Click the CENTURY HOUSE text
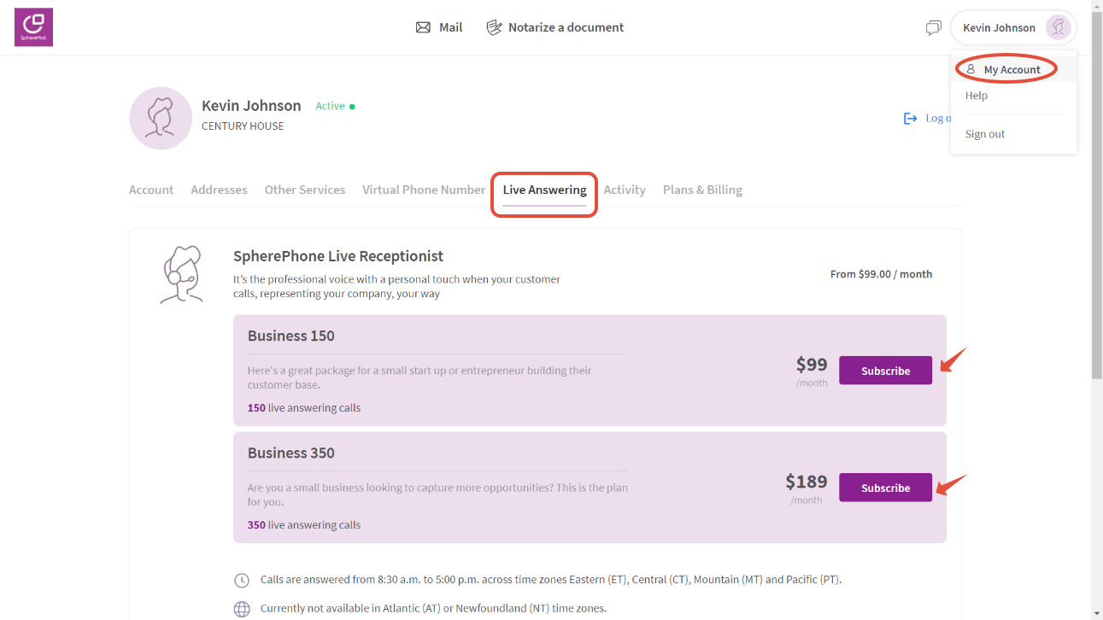The width and height of the screenshot is (1103, 620). [243, 126]
